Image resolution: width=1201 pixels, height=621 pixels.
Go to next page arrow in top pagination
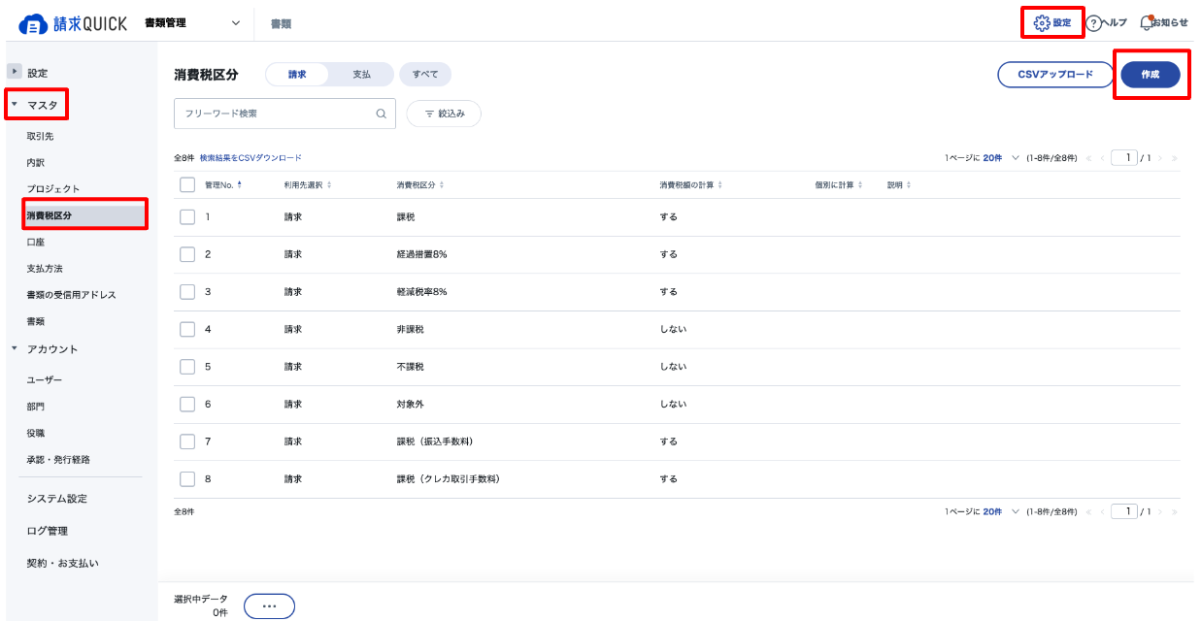click(x=1161, y=157)
